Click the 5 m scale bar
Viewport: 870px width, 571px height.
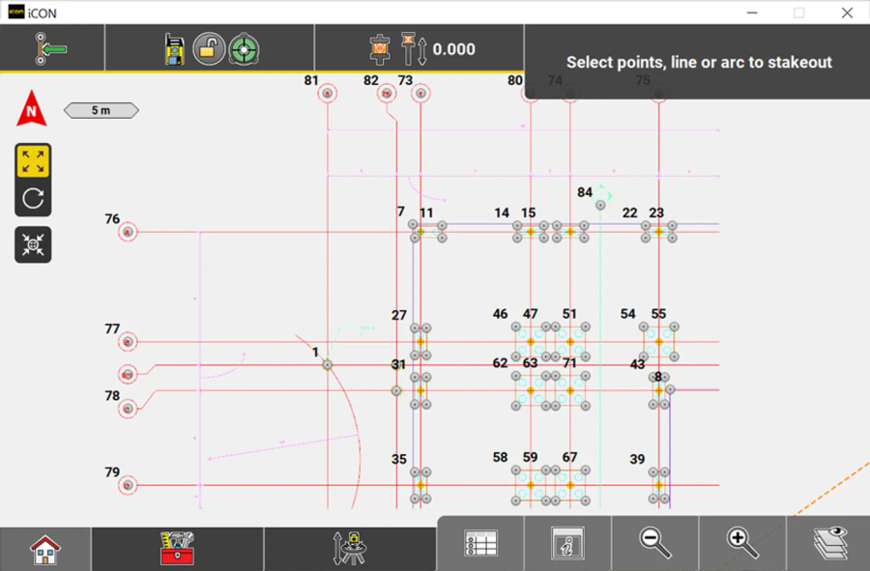pos(101,110)
